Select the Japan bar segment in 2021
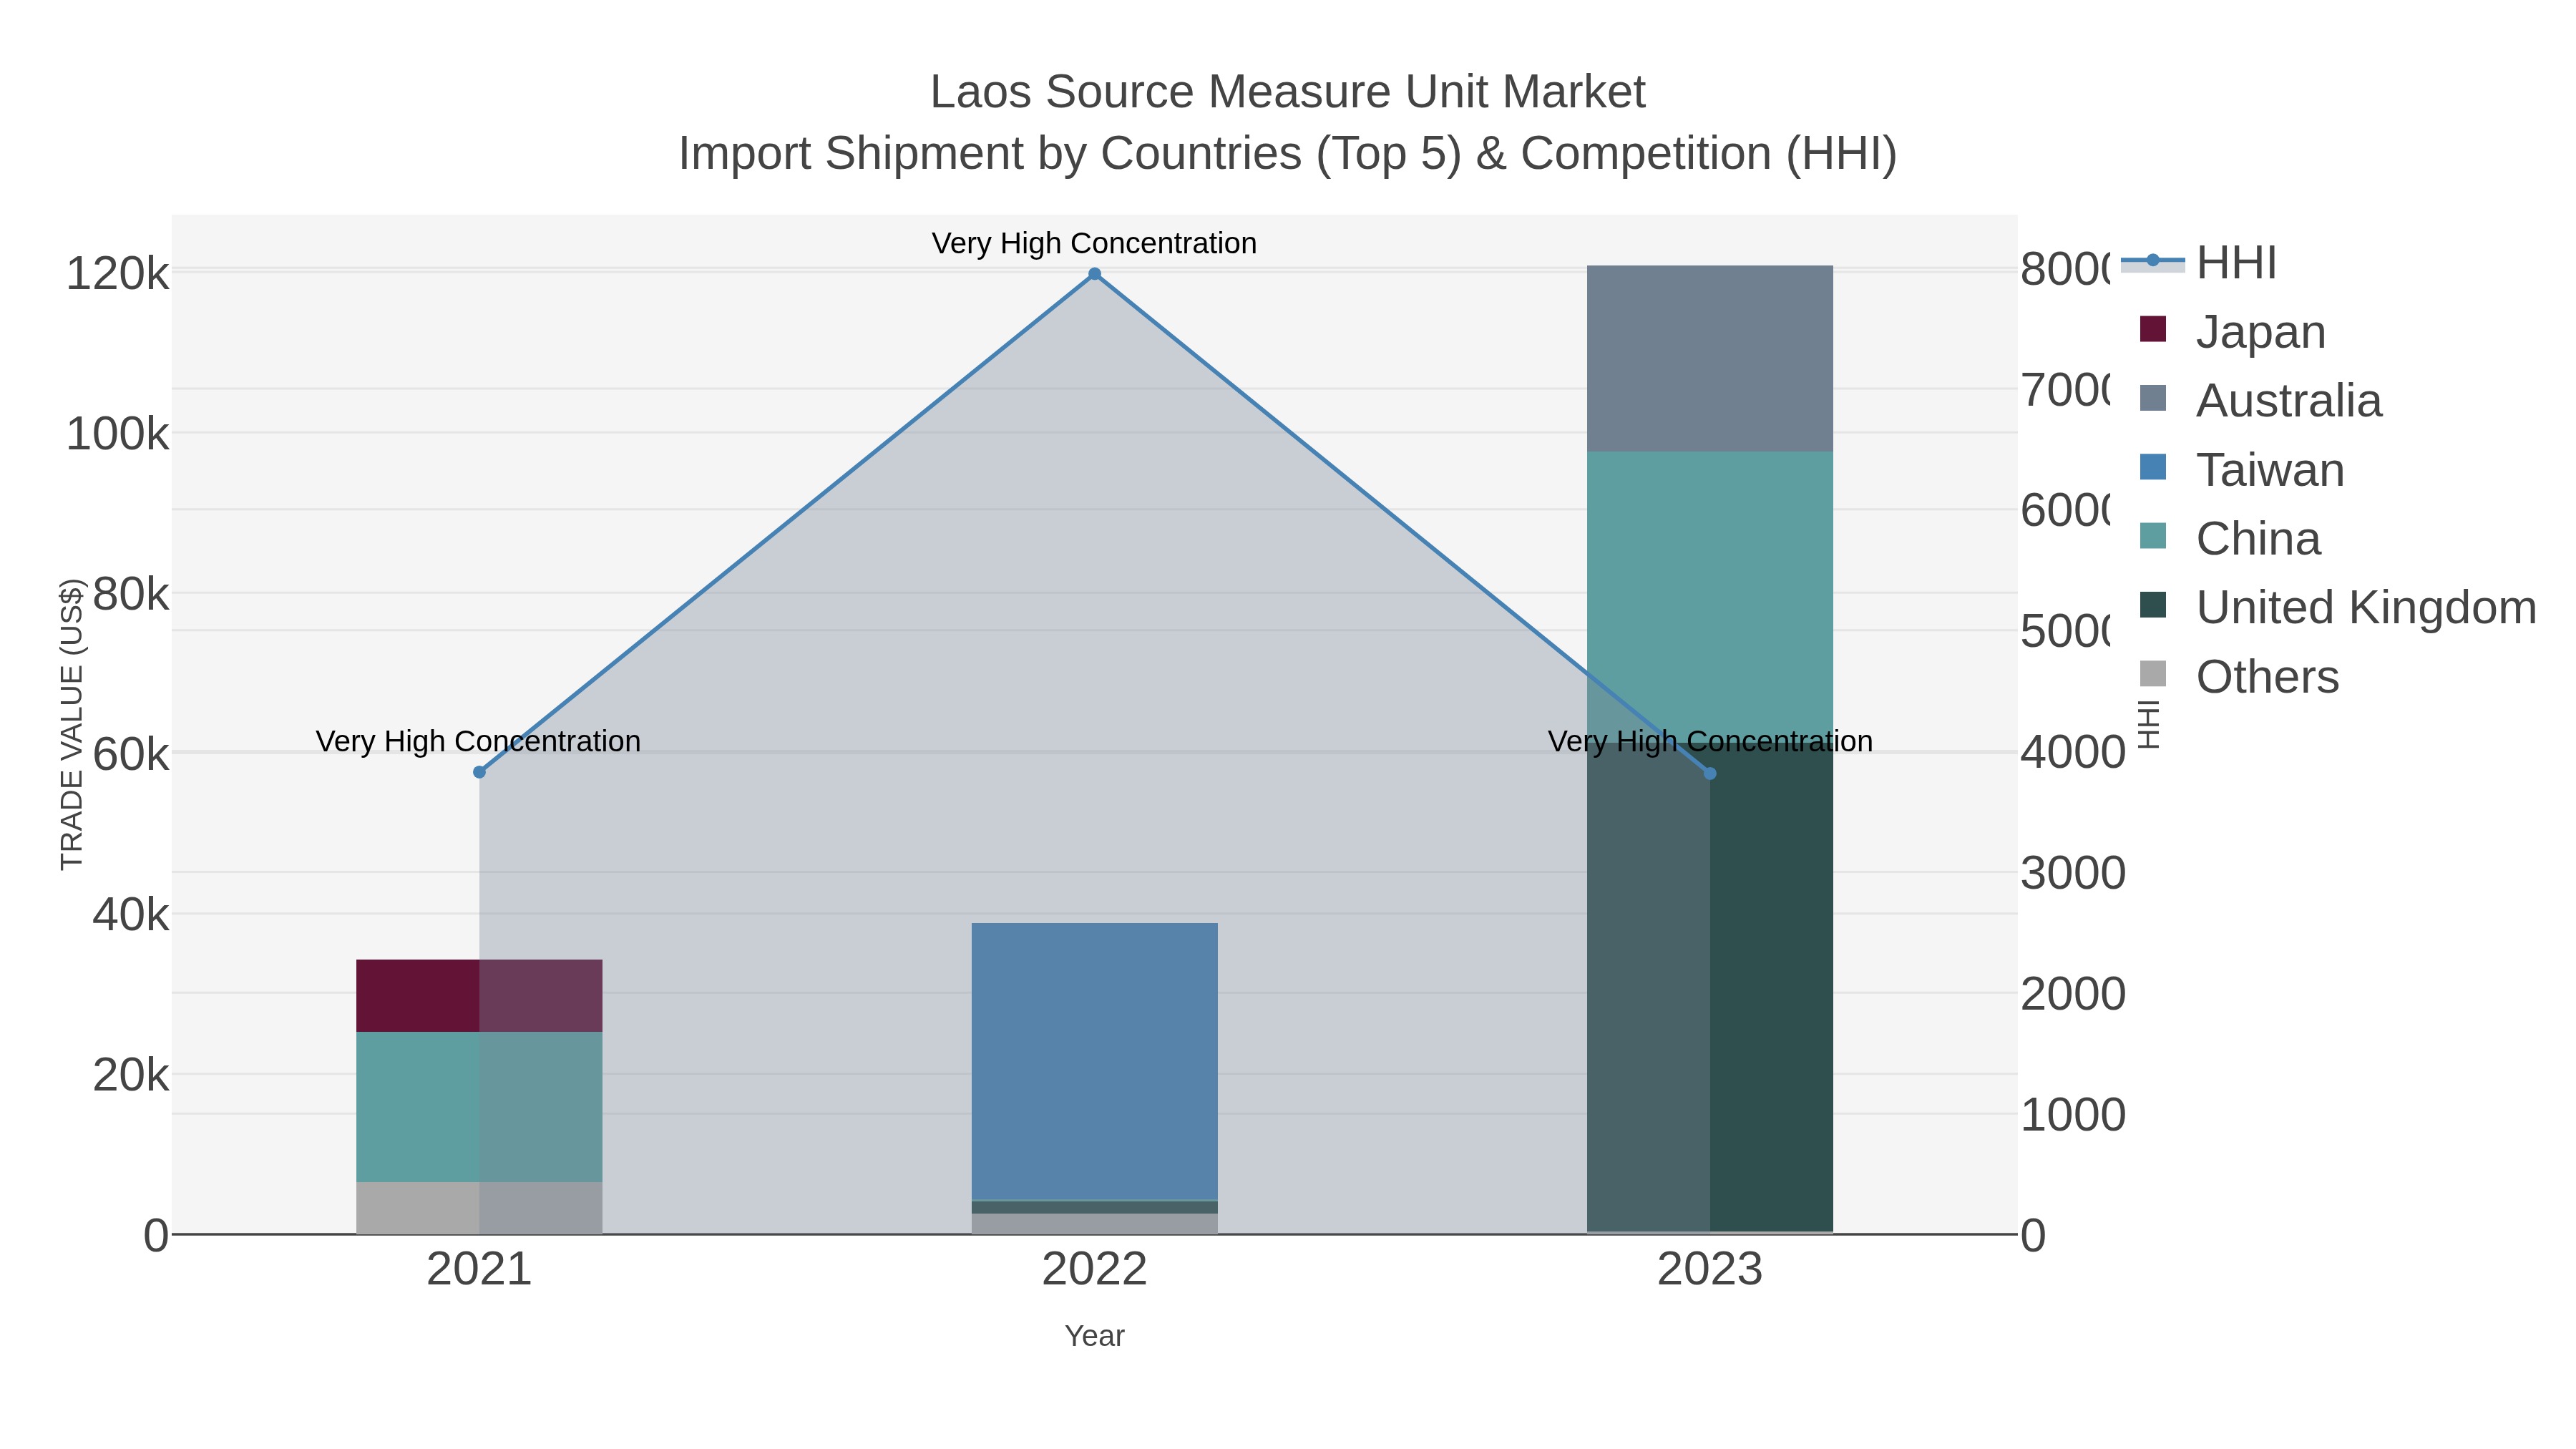2576x1449 pixels. click(479, 995)
